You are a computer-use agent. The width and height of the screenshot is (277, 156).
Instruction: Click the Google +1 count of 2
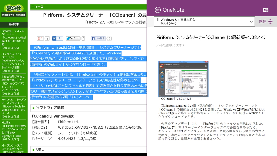[47, 38]
